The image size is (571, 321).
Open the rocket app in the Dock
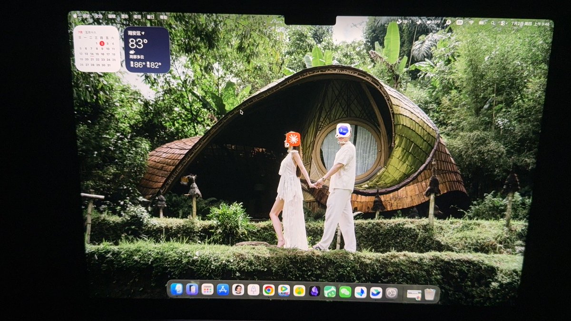tap(254, 290)
